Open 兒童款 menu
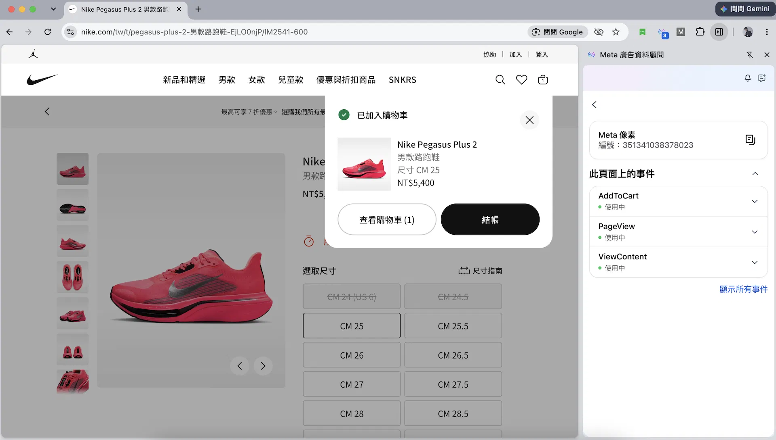Screen dimensions: 776x440 [x=291, y=80]
